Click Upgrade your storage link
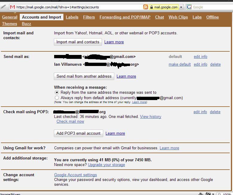Screen dimensions: 233x195 (106, 165)
